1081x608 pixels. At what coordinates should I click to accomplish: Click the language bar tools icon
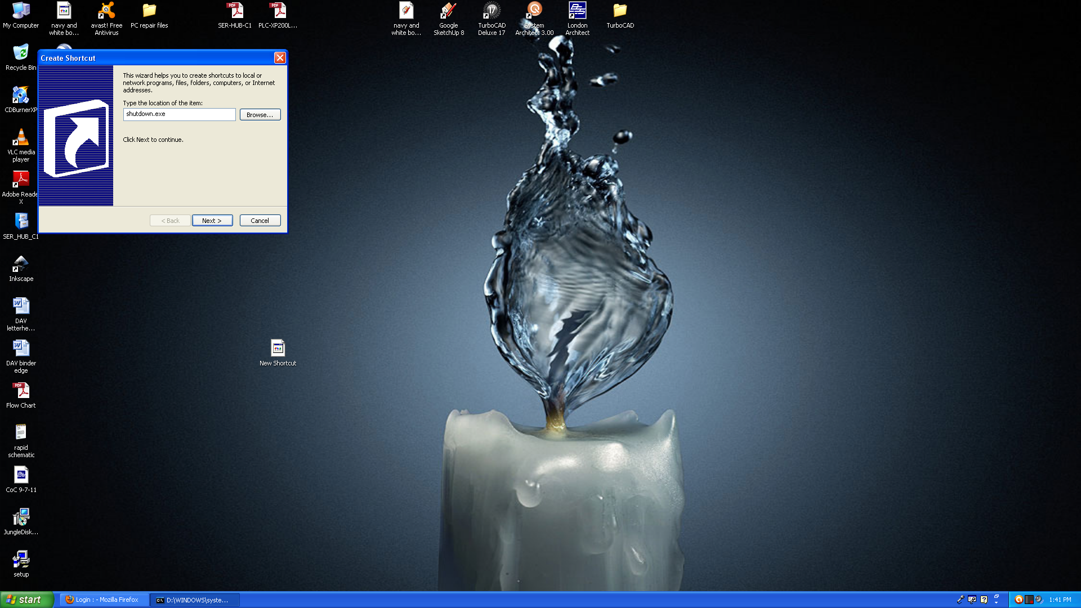tap(972, 600)
